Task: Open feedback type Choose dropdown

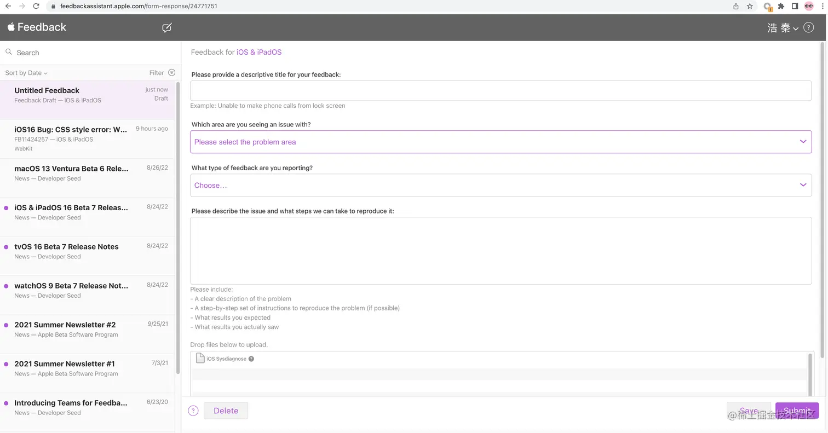Action: pyautogui.click(x=501, y=185)
